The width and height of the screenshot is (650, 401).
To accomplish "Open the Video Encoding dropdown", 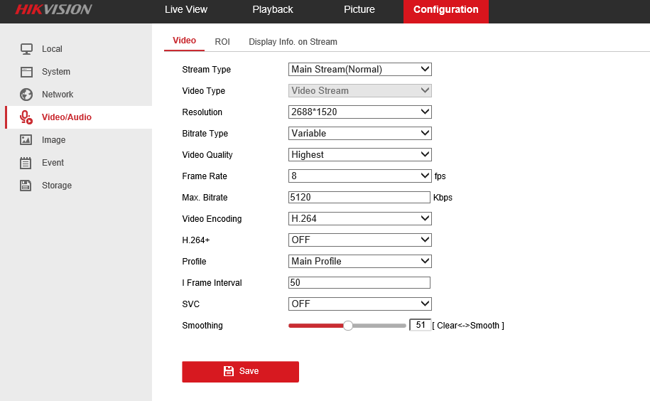I will (x=360, y=219).
